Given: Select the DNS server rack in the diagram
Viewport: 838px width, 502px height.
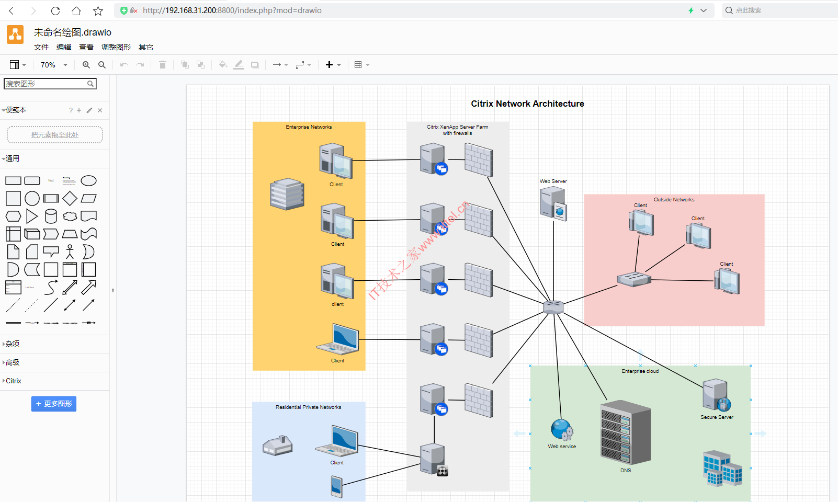Looking at the screenshot, I should pyautogui.click(x=626, y=432).
